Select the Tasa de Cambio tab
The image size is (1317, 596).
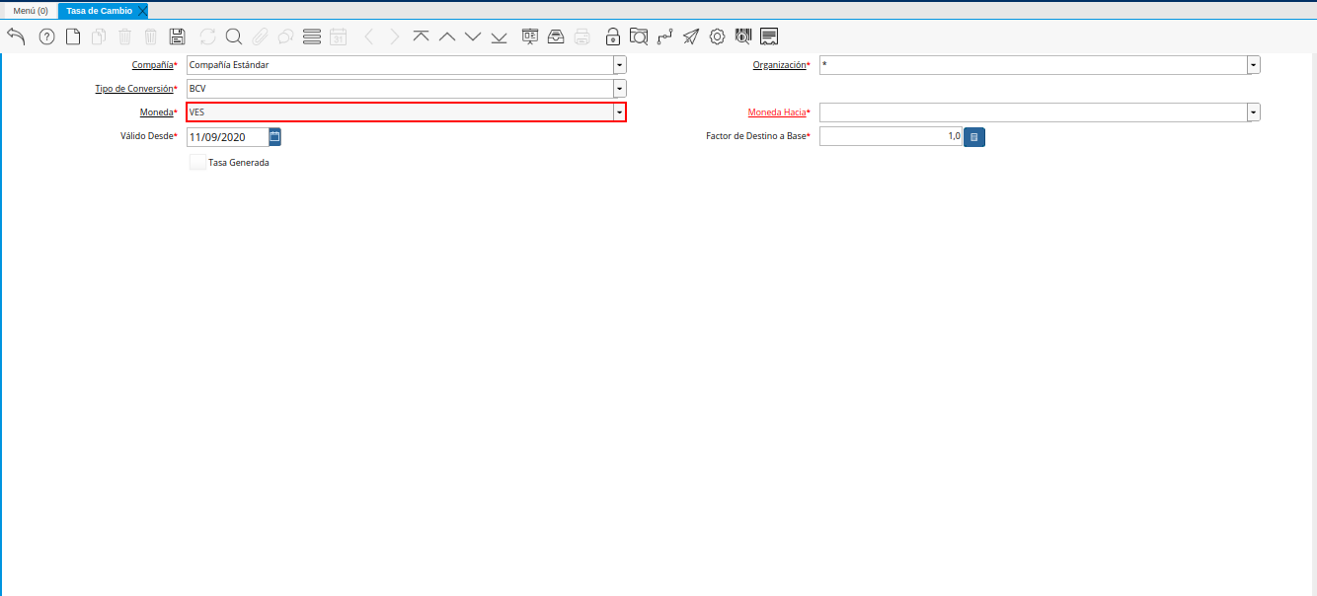coord(99,11)
